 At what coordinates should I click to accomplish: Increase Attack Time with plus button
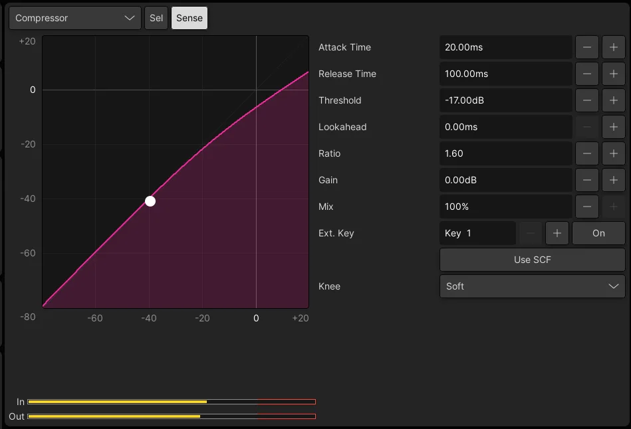click(x=613, y=47)
